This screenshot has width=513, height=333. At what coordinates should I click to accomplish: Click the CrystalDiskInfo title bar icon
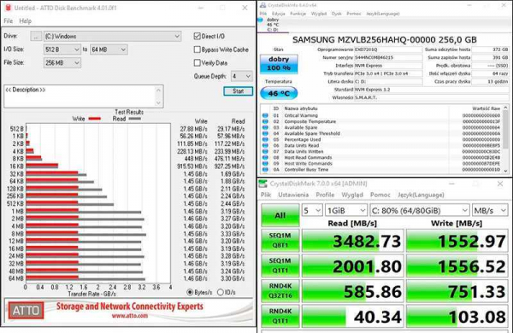(x=262, y=5)
